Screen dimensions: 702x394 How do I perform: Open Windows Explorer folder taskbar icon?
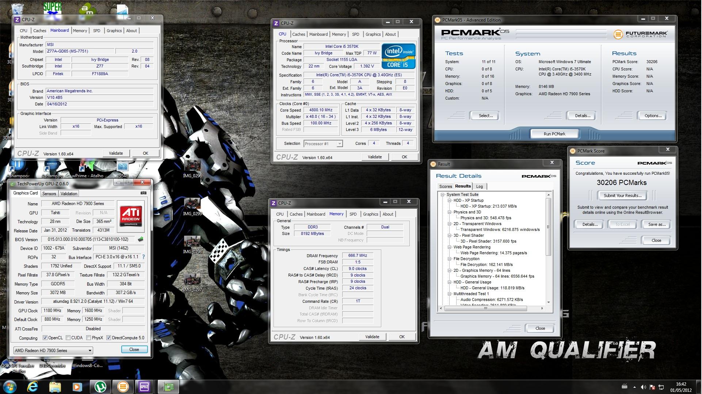point(55,387)
